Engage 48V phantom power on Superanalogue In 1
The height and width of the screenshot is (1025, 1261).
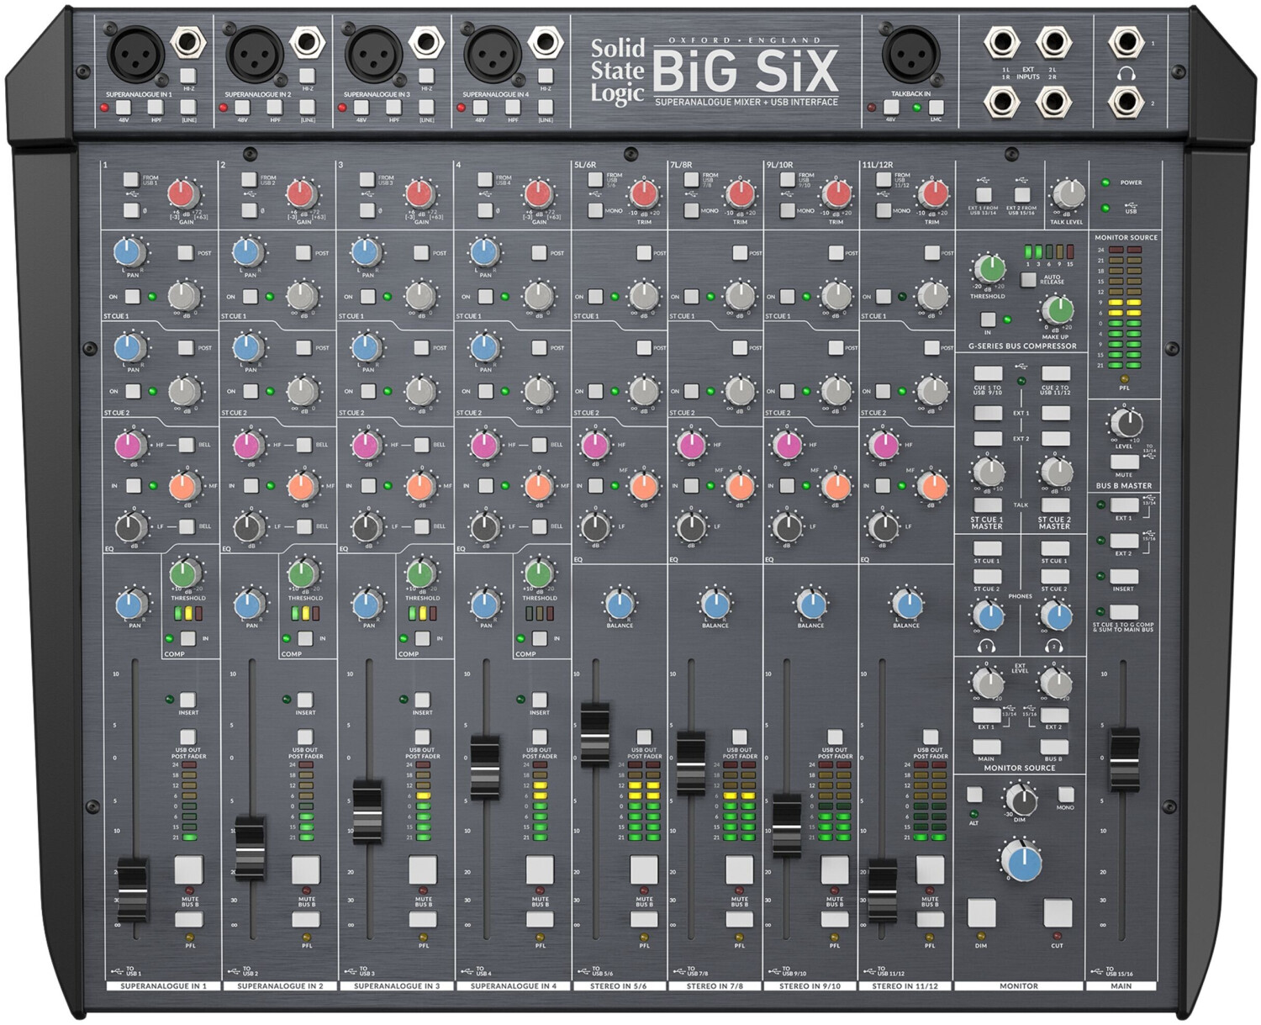pos(124,108)
